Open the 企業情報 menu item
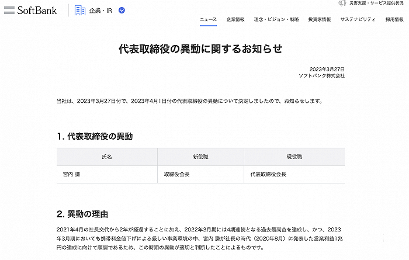The width and height of the screenshot is (409, 260). [235, 19]
